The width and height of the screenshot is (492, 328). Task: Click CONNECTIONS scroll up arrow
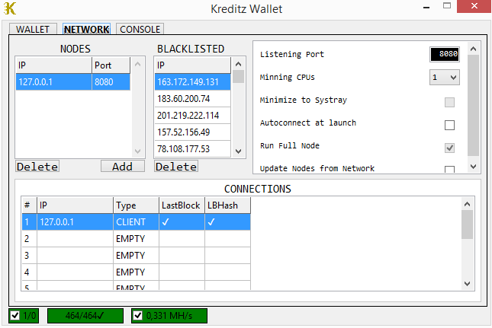(468, 204)
